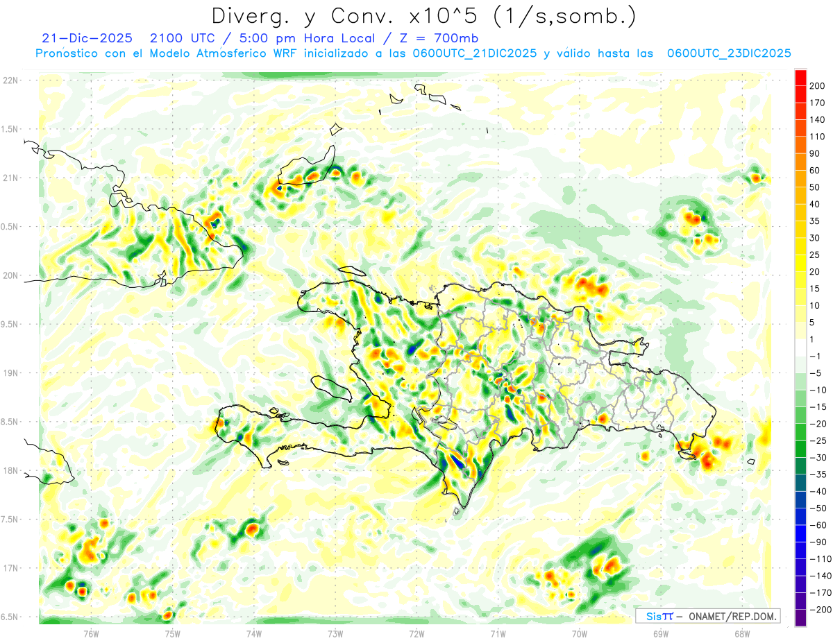Image resolution: width=833 pixels, height=643 pixels.
Task: Click the colorbar value '-35'
Action: click(x=817, y=474)
